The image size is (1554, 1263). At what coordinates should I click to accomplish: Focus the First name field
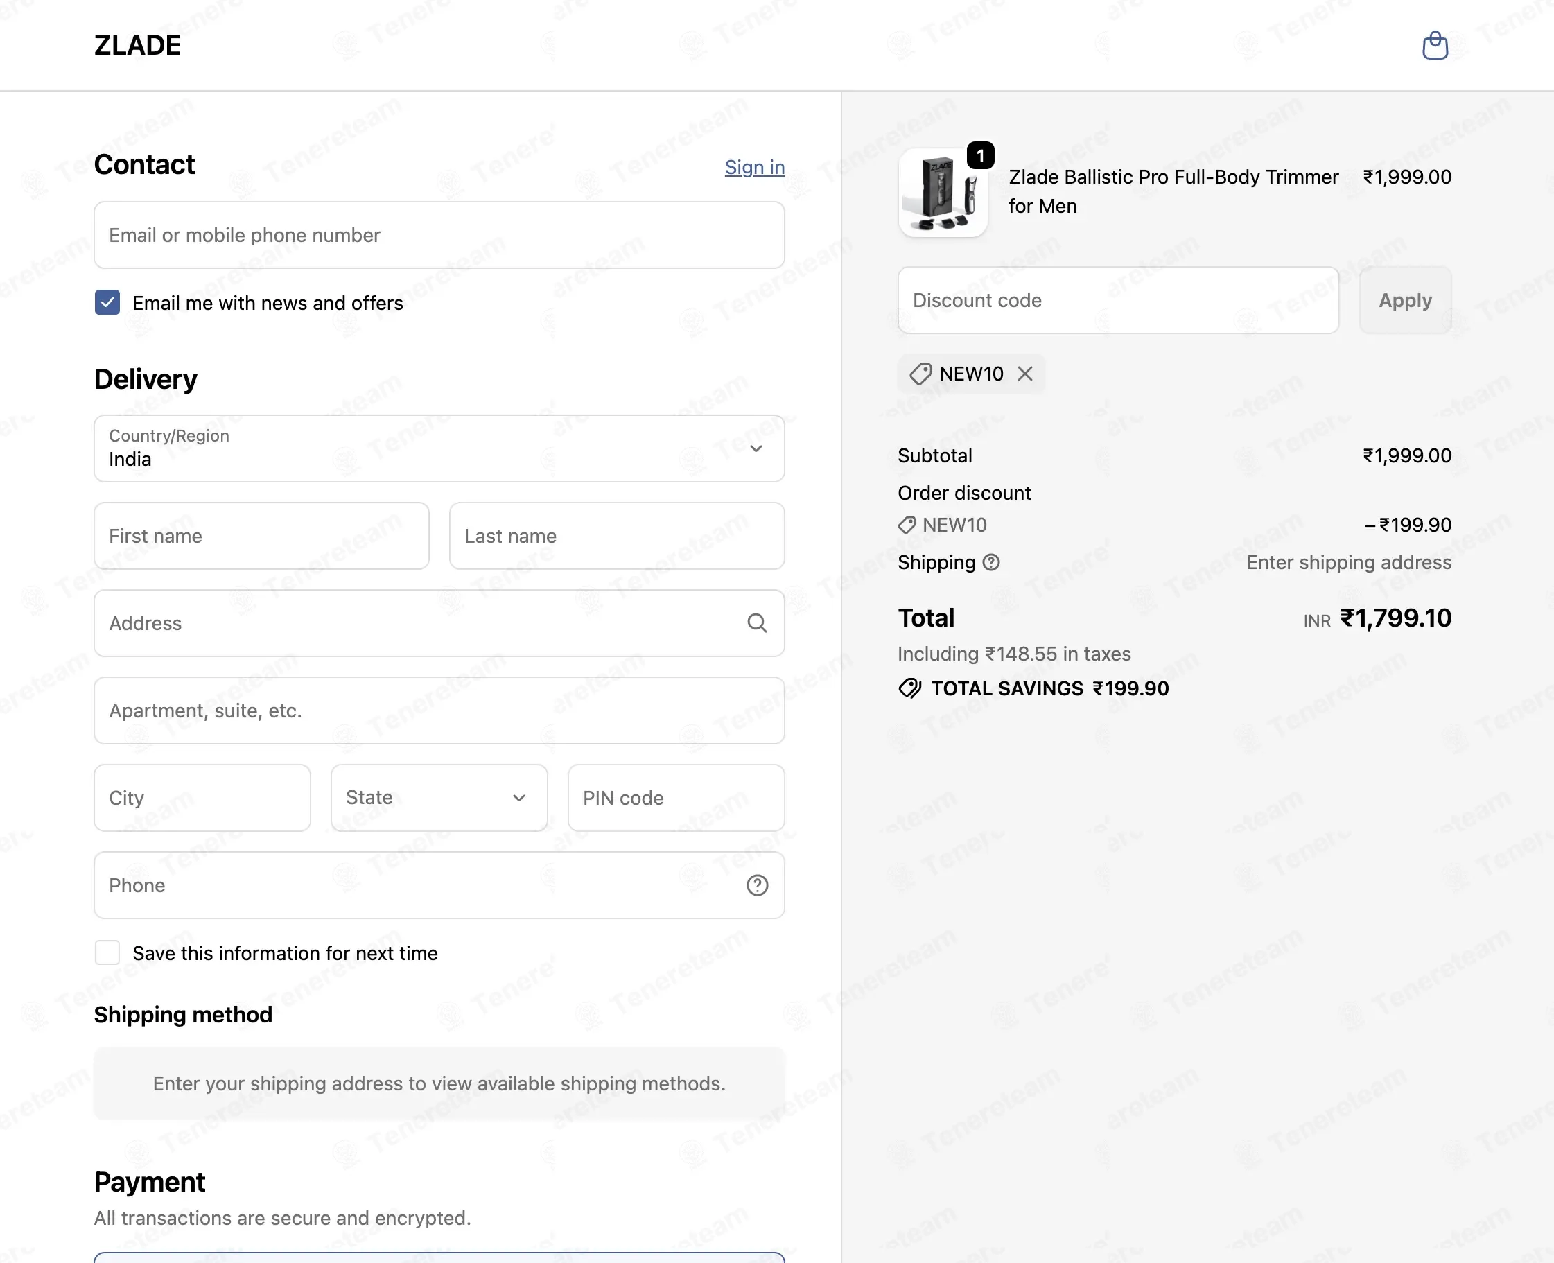(x=262, y=535)
